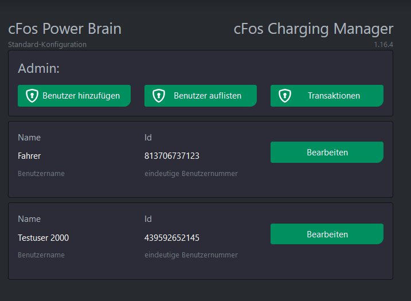This screenshot has width=411, height=301.
Task: Click the Admin: heading
Action: click(x=39, y=68)
